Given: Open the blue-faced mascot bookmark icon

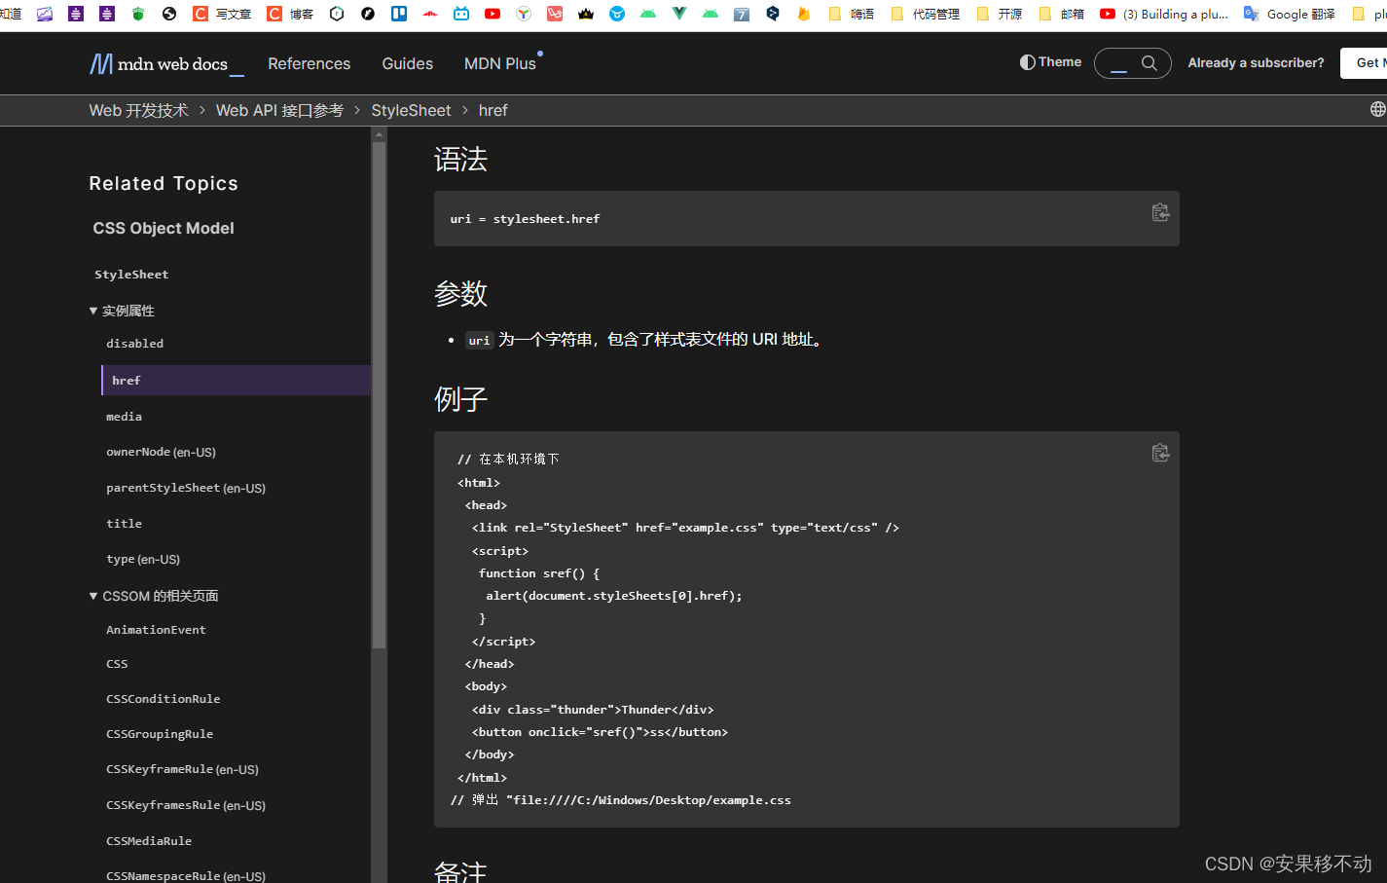Looking at the screenshot, I should 617,14.
